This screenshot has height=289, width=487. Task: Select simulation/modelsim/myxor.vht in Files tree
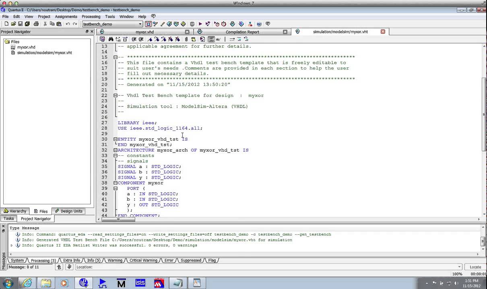click(44, 53)
